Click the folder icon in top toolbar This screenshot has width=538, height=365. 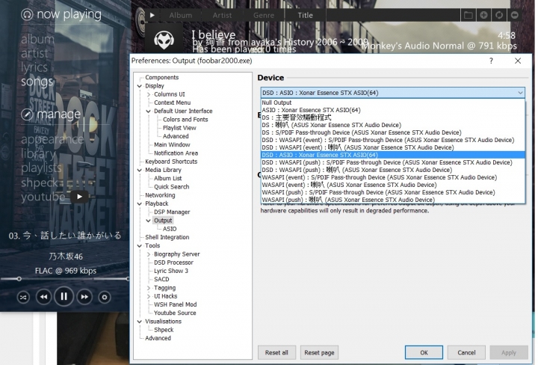(x=469, y=15)
